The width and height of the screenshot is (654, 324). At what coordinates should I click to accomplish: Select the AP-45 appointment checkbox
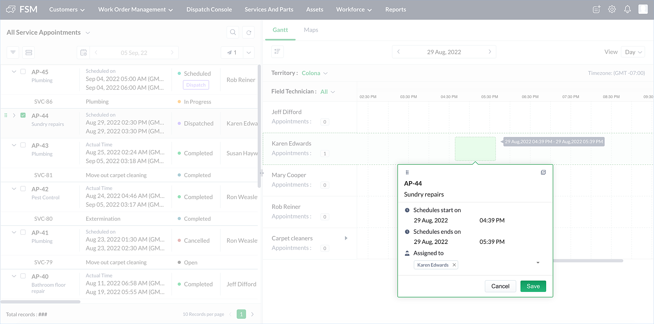(23, 71)
